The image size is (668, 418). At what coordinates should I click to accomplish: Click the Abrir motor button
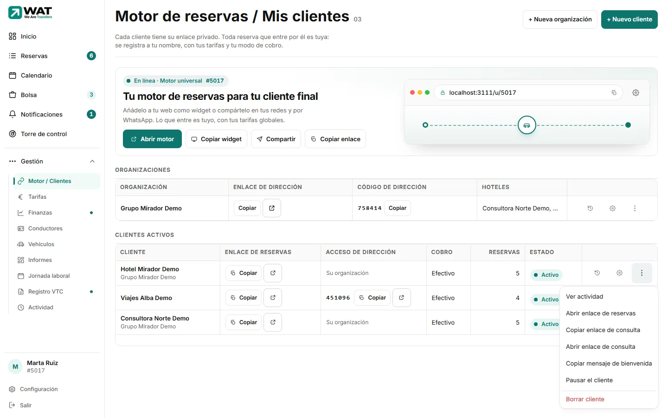(152, 139)
